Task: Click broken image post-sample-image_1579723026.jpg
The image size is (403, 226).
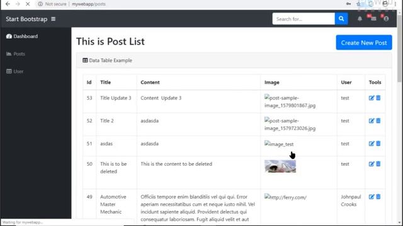Action: point(290,124)
